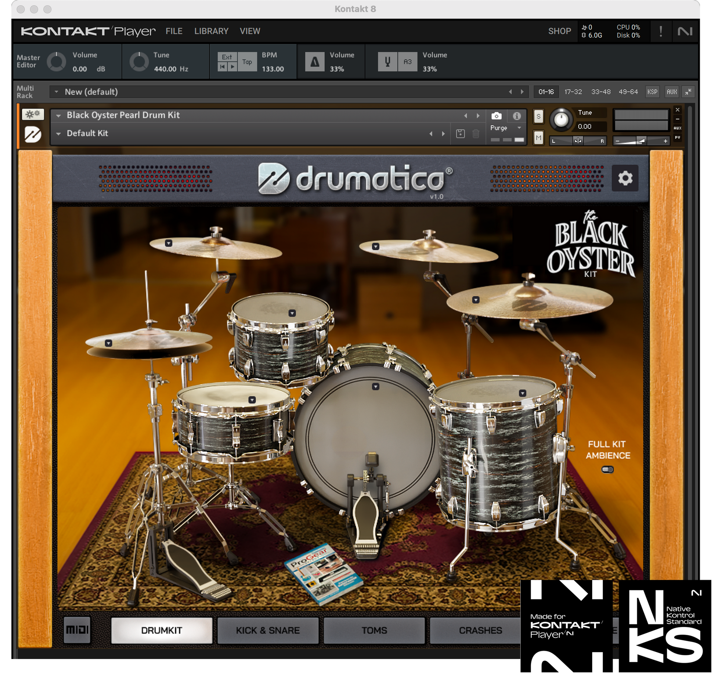This screenshot has width=715, height=678.
Task: Take a snapshot with the camera icon
Action: point(497,116)
